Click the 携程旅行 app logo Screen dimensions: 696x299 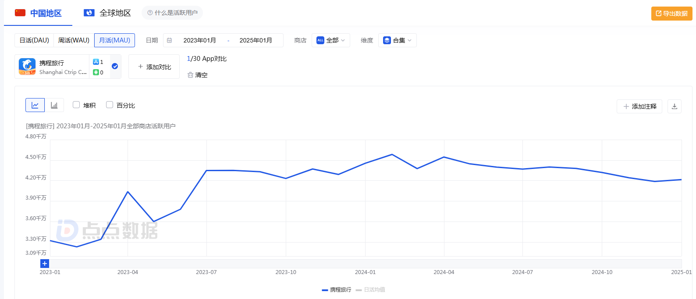pos(27,67)
